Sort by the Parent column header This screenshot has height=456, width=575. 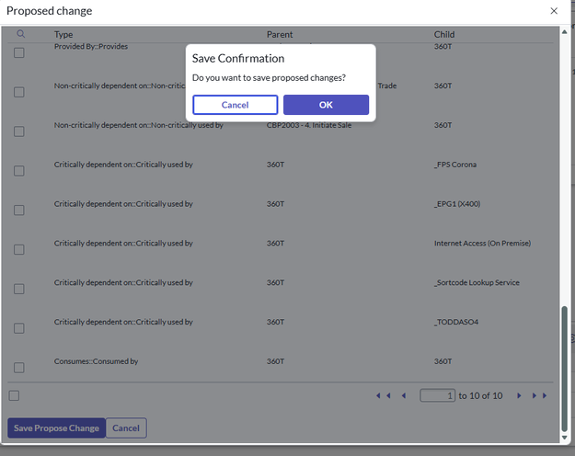click(x=280, y=35)
